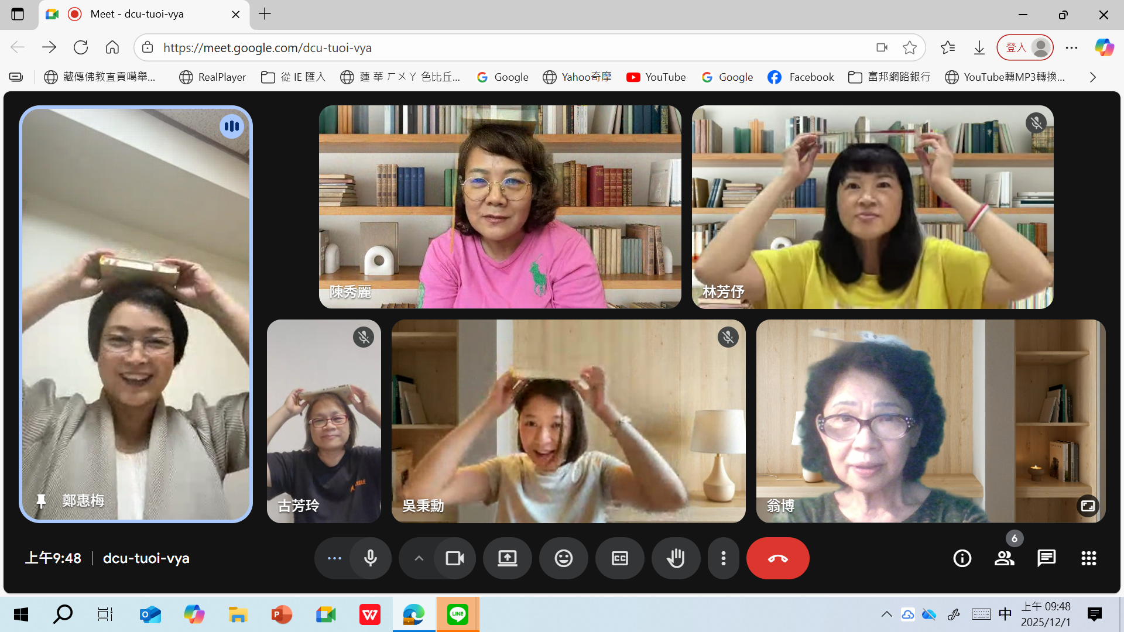Open meeting details info icon
This screenshot has height=632, width=1124.
point(962,558)
